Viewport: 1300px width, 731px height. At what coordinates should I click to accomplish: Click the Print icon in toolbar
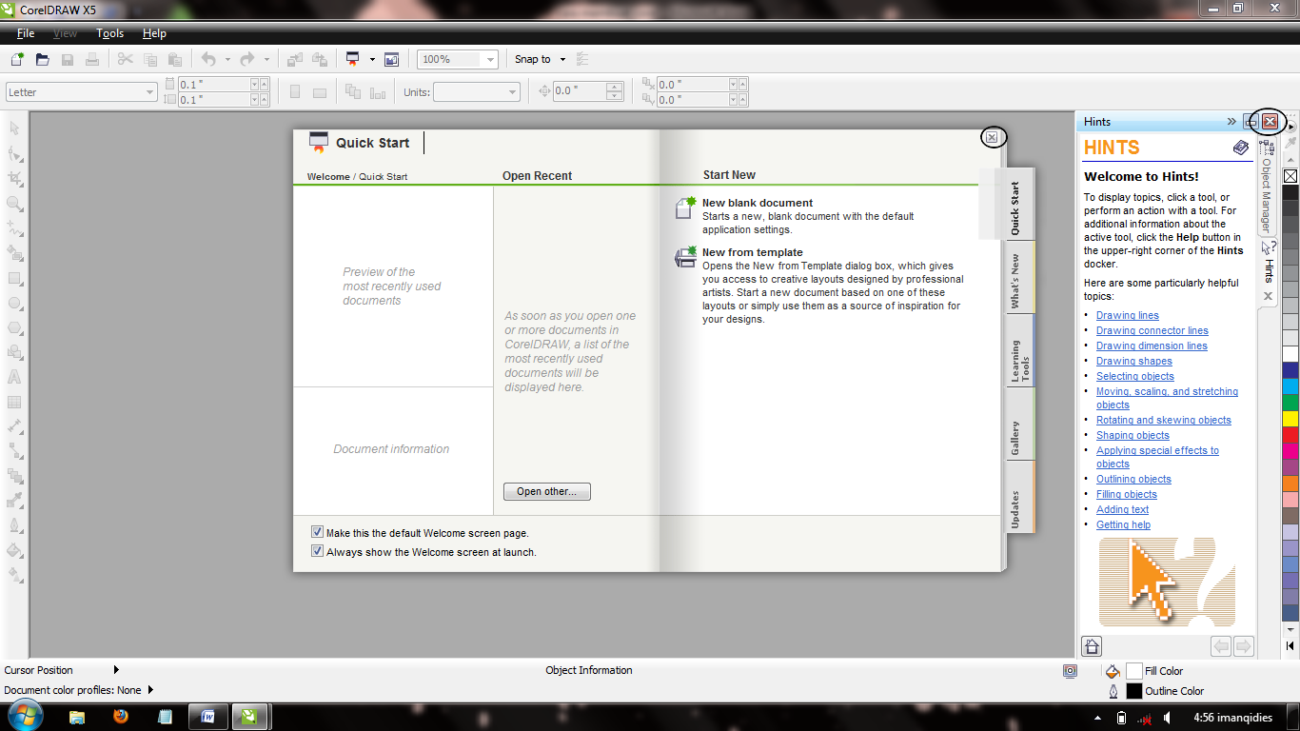(x=92, y=59)
